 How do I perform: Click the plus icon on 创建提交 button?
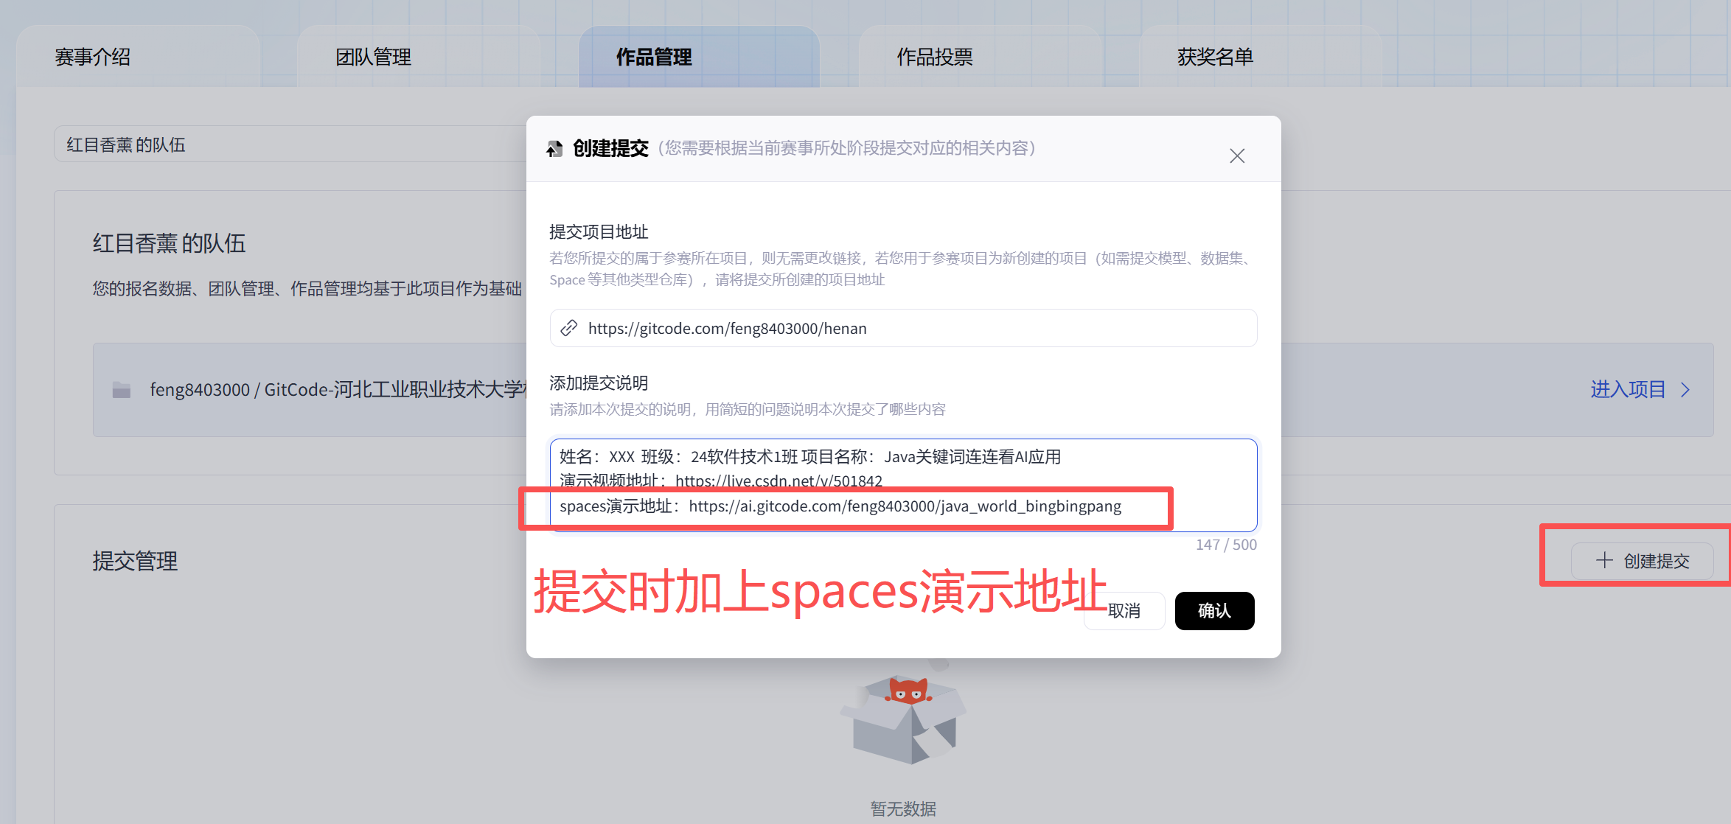point(1604,560)
